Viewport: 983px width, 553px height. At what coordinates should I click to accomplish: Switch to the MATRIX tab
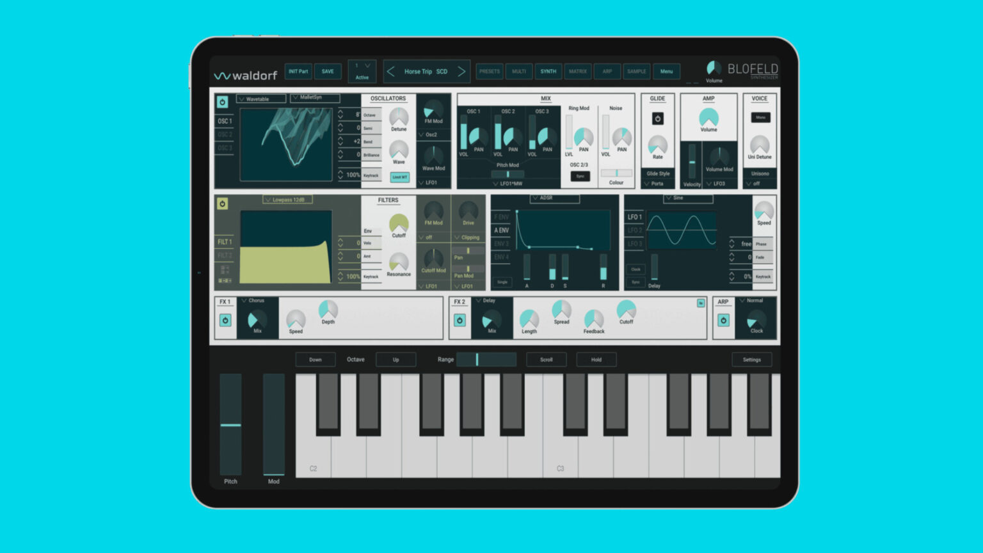pyautogui.click(x=577, y=71)
